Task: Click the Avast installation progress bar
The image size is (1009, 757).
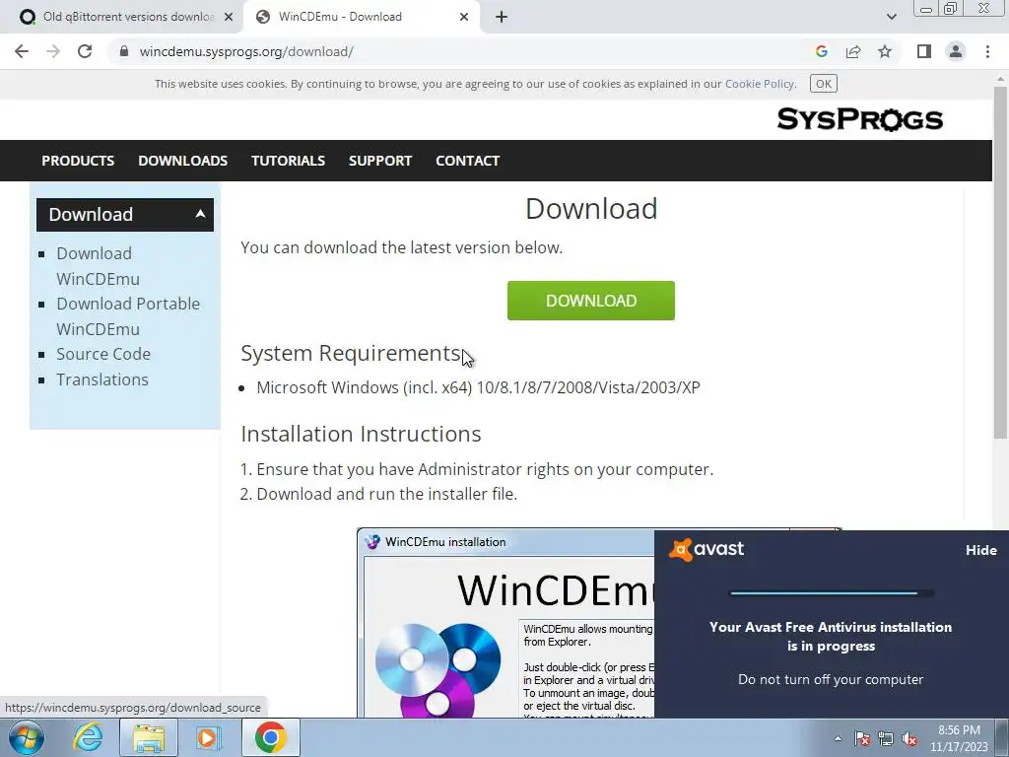Action: (832, 593)
